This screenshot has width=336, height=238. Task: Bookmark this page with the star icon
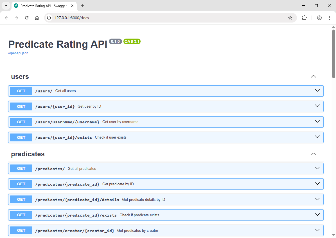point(290,18)
